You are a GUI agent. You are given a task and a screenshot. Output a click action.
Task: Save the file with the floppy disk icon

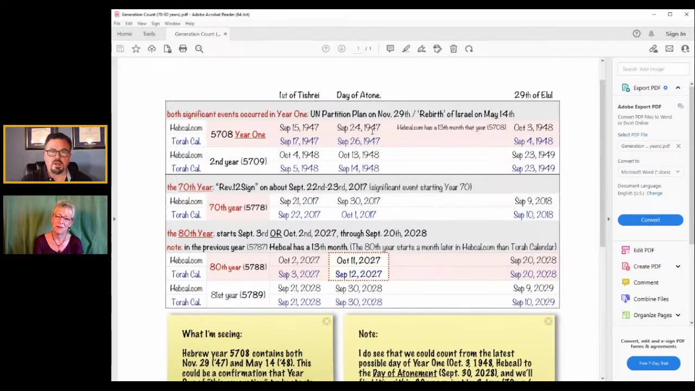120,49
